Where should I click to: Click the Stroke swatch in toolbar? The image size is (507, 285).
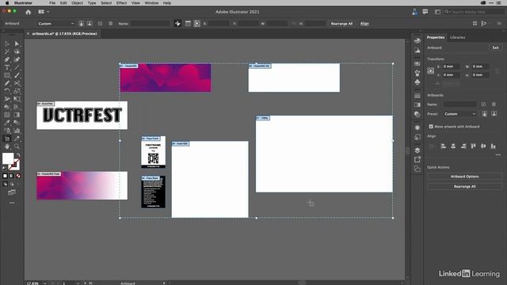(x=14, y=165)
